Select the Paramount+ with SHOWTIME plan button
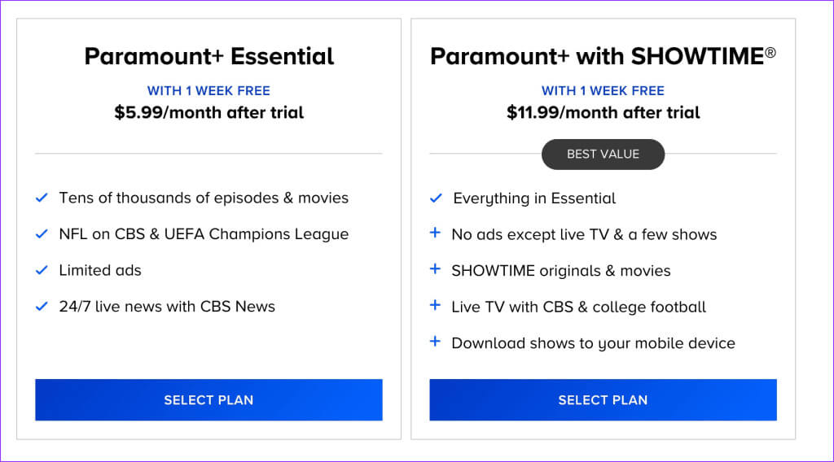The width and height of the screenshot is (834, 462). 603,400
